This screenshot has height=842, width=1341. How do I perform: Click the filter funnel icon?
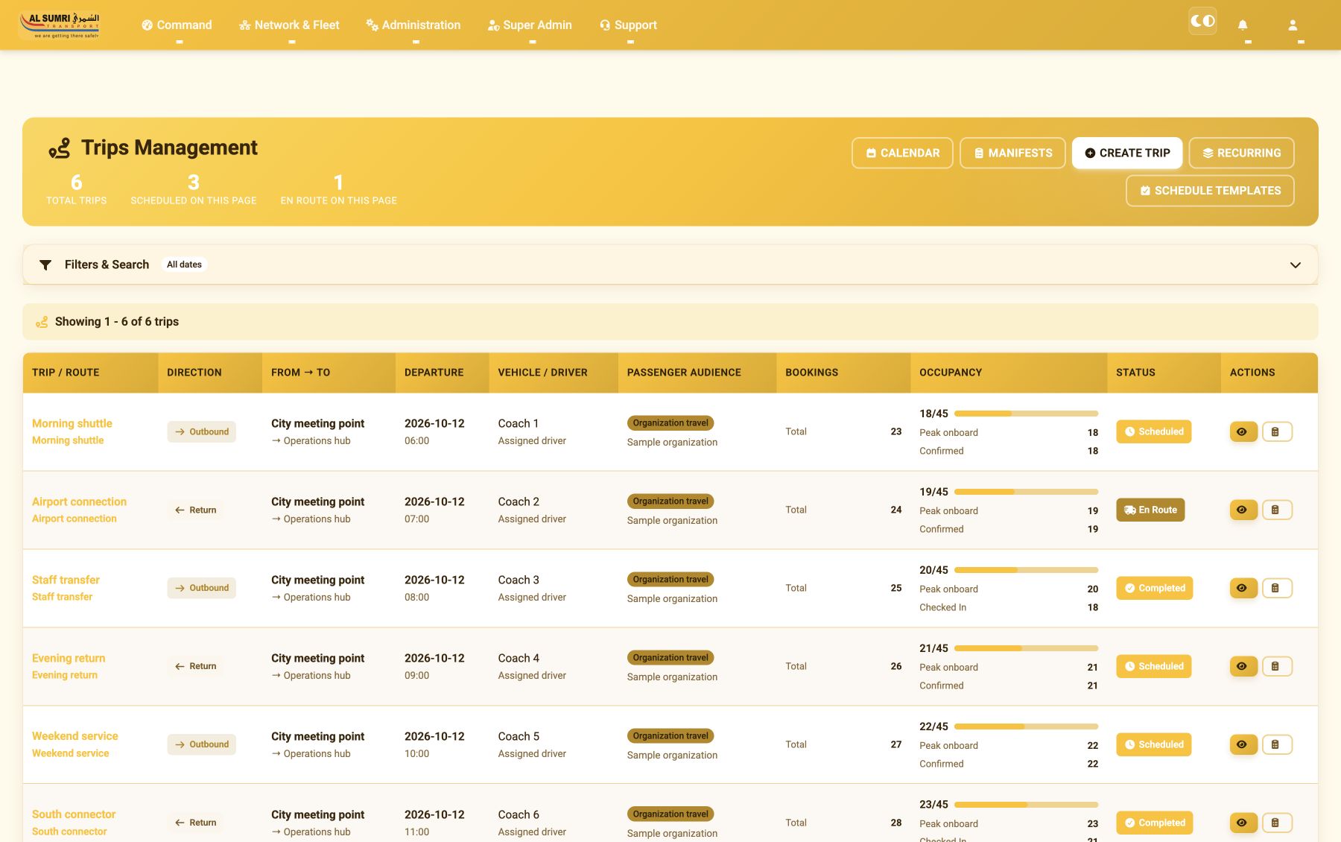click(45, 265)
